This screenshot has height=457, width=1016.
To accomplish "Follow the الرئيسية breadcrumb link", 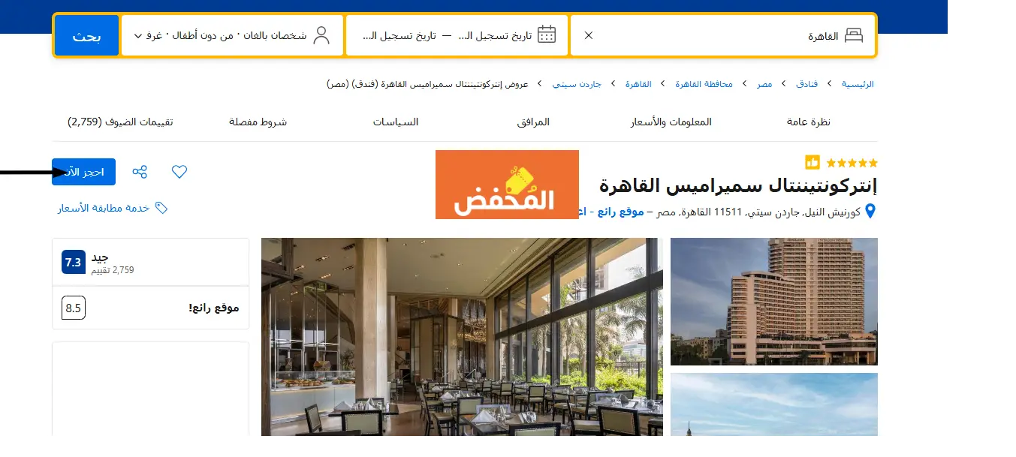I will [857, 84].
